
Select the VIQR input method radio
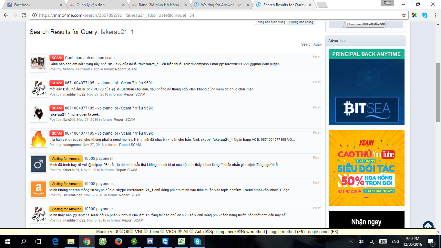(162, 231)
